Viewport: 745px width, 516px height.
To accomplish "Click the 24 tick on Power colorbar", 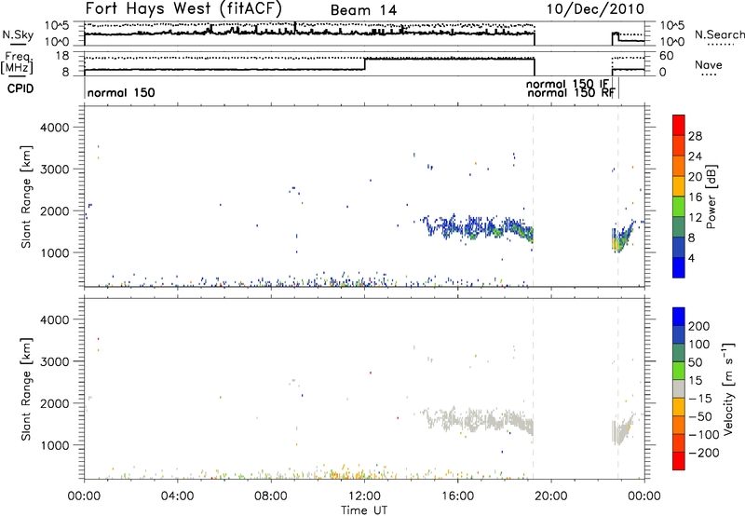I will point(695,156).
